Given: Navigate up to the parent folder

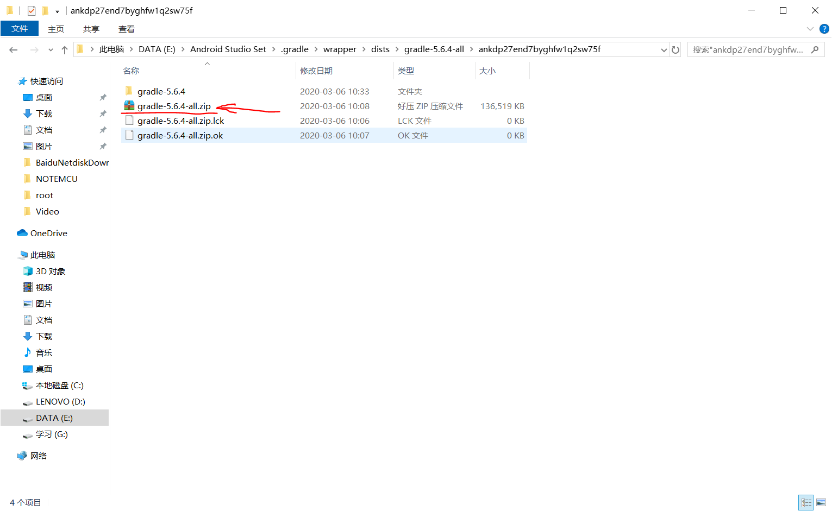Looking at the screenshot, I should coord(64,49).
